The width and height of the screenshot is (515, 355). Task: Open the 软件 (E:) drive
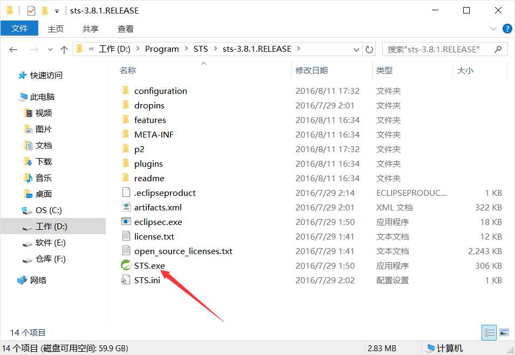click(44, 243)
